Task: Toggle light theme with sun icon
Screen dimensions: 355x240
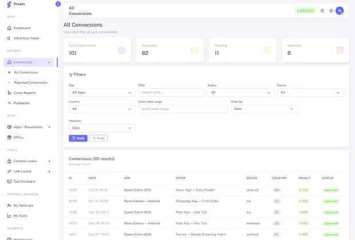Action: point(331,11)
